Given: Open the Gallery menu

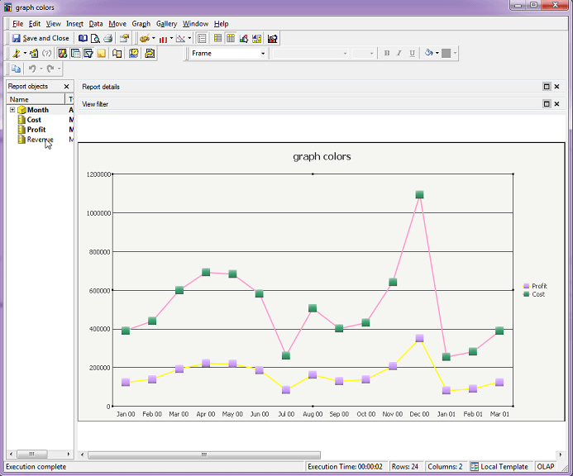Looking at the screenshot, I should (166, 24).
